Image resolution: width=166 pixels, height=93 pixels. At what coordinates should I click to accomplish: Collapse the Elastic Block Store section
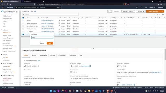pyautogui.click(x=2, y=64)
